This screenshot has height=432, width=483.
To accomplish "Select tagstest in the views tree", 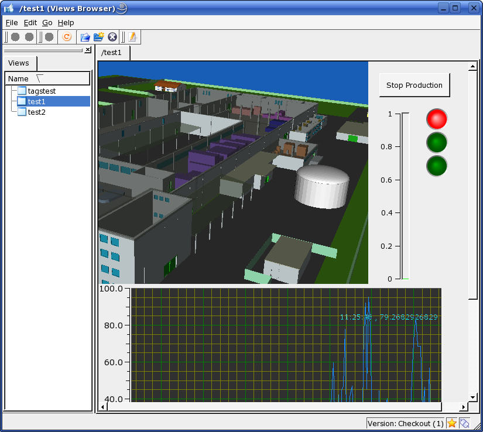I will point(42,91).
